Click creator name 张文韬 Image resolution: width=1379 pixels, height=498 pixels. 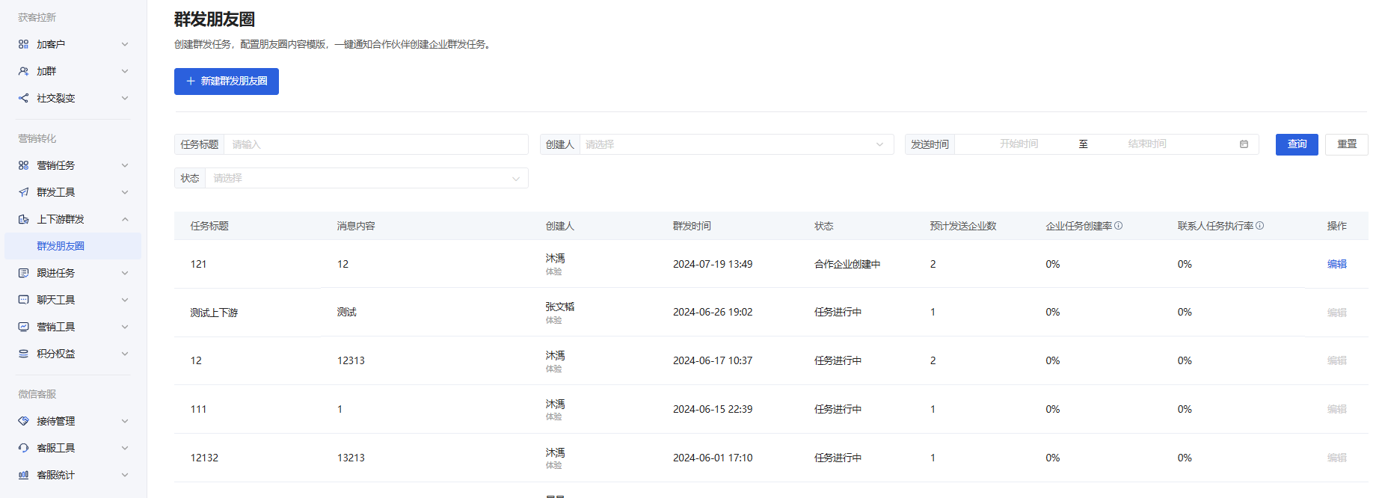560,307
